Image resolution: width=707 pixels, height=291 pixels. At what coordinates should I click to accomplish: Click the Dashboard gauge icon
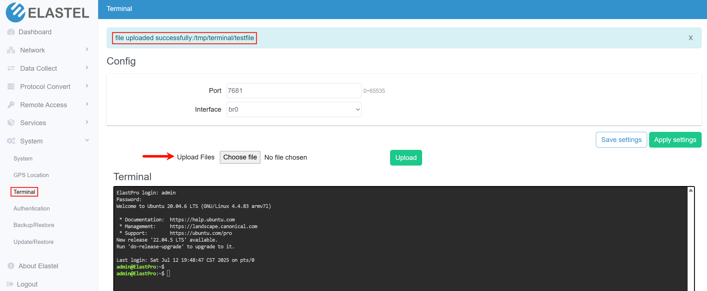(11, 32)
